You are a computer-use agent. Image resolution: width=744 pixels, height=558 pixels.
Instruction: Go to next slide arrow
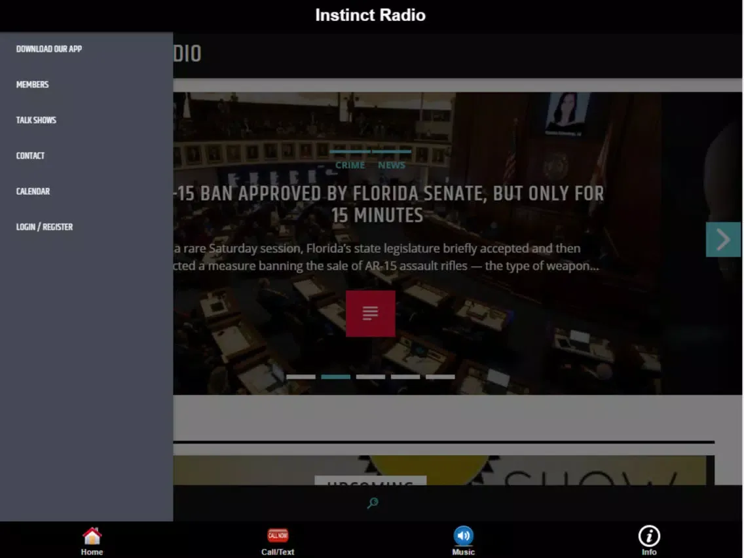(723, 239)
